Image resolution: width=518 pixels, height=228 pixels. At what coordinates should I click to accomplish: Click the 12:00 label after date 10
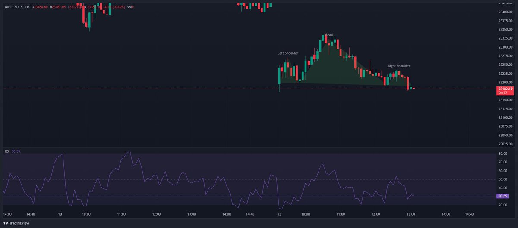click(x=156, y=214)
